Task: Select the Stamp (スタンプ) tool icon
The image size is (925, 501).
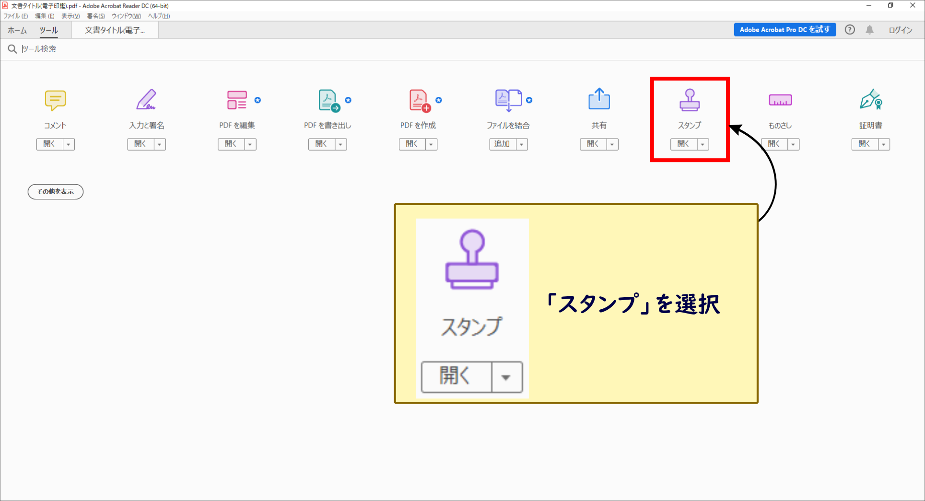Action: coord(690,100)
